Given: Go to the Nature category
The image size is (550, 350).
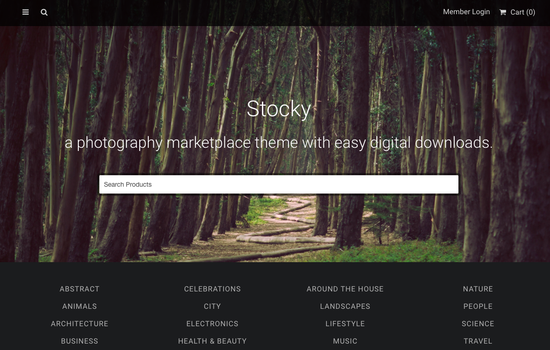Looking at the screenshot, I should (x=478, y=289).
